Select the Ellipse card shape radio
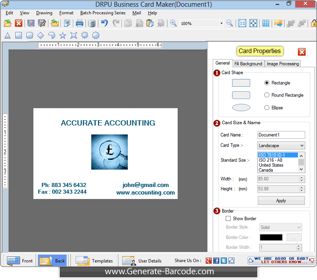Screen dimensions: 317x280 click(x=267, y=108)
